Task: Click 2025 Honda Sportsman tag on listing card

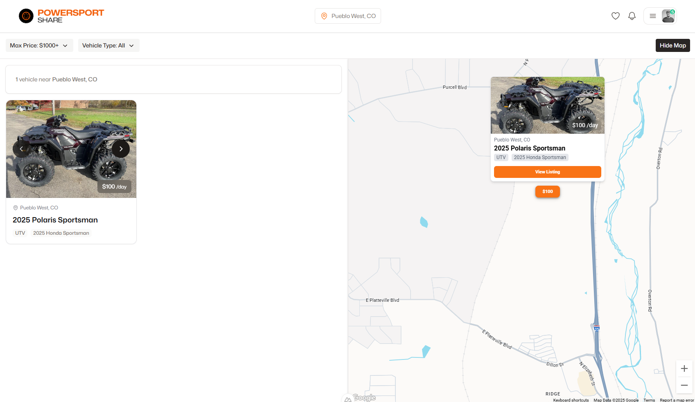Action: pos(61,233)
